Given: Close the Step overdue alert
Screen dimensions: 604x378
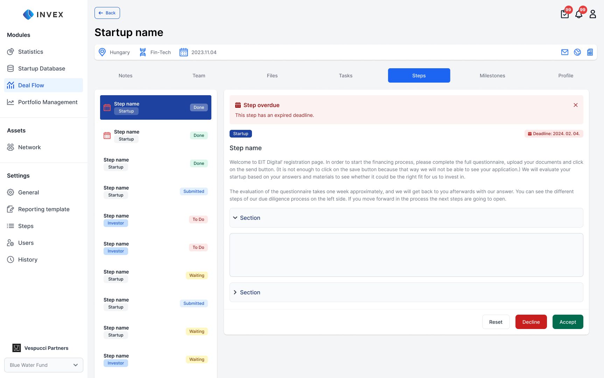Looking at the screenshot, I should click(x=576, y=105).
